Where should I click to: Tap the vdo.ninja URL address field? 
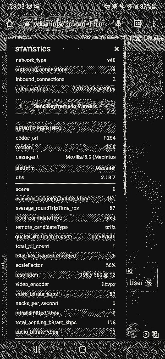click(x=64, y=24)
